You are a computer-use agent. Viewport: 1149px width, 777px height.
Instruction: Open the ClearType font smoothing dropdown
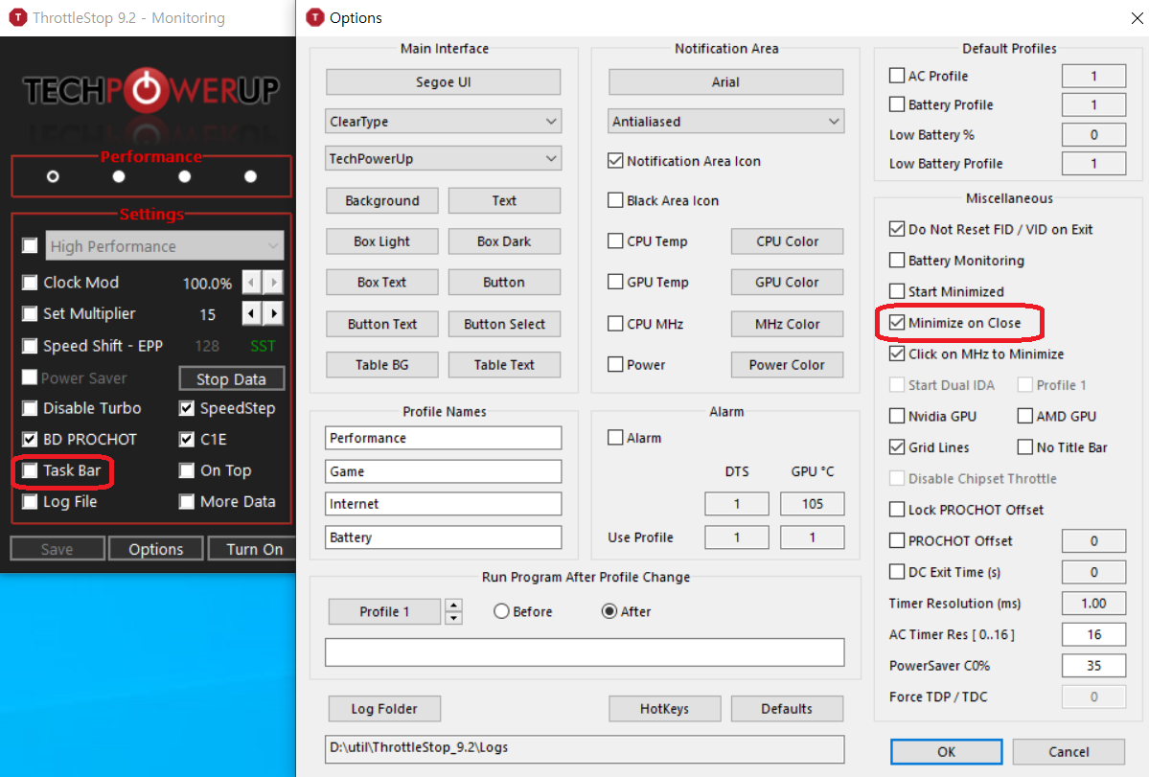pos(444,122)
